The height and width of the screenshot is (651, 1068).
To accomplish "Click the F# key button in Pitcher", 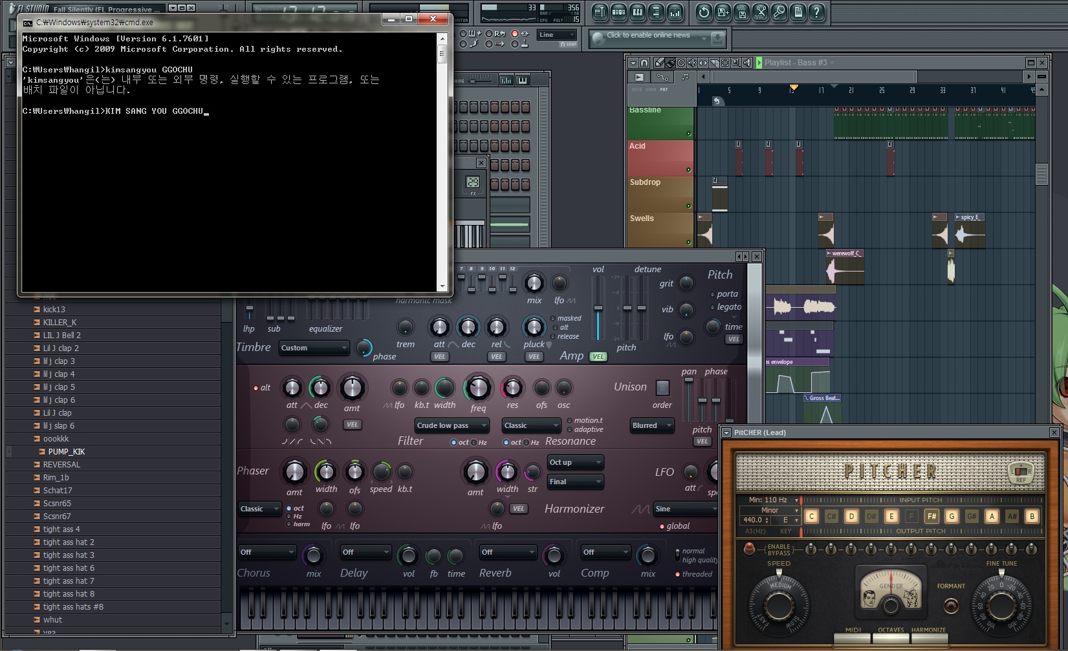I will (x=932, y=516).
